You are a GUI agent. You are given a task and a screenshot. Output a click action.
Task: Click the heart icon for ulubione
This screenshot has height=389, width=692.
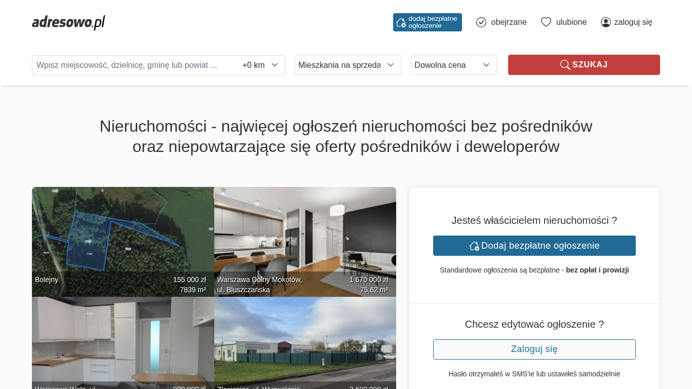pyautogui.click(x=546, y=22)
